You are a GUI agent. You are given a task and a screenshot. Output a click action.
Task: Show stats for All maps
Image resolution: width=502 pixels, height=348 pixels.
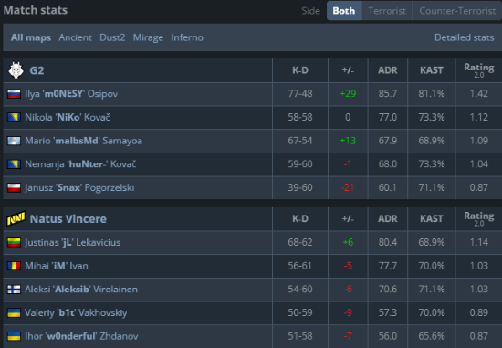coord(31,37)
